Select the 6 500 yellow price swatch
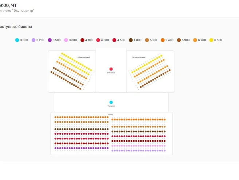Image resolution: width=239 pixels, height=180 pixels. (216, 40)
